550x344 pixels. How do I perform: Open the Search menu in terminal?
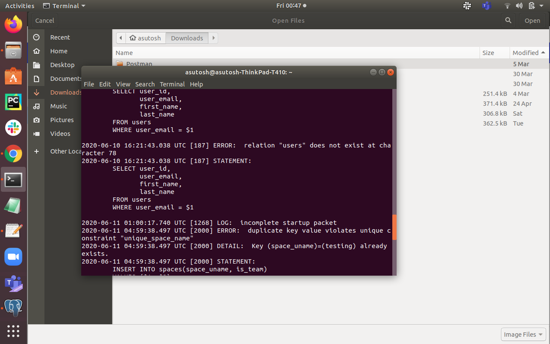pos(145,84)
